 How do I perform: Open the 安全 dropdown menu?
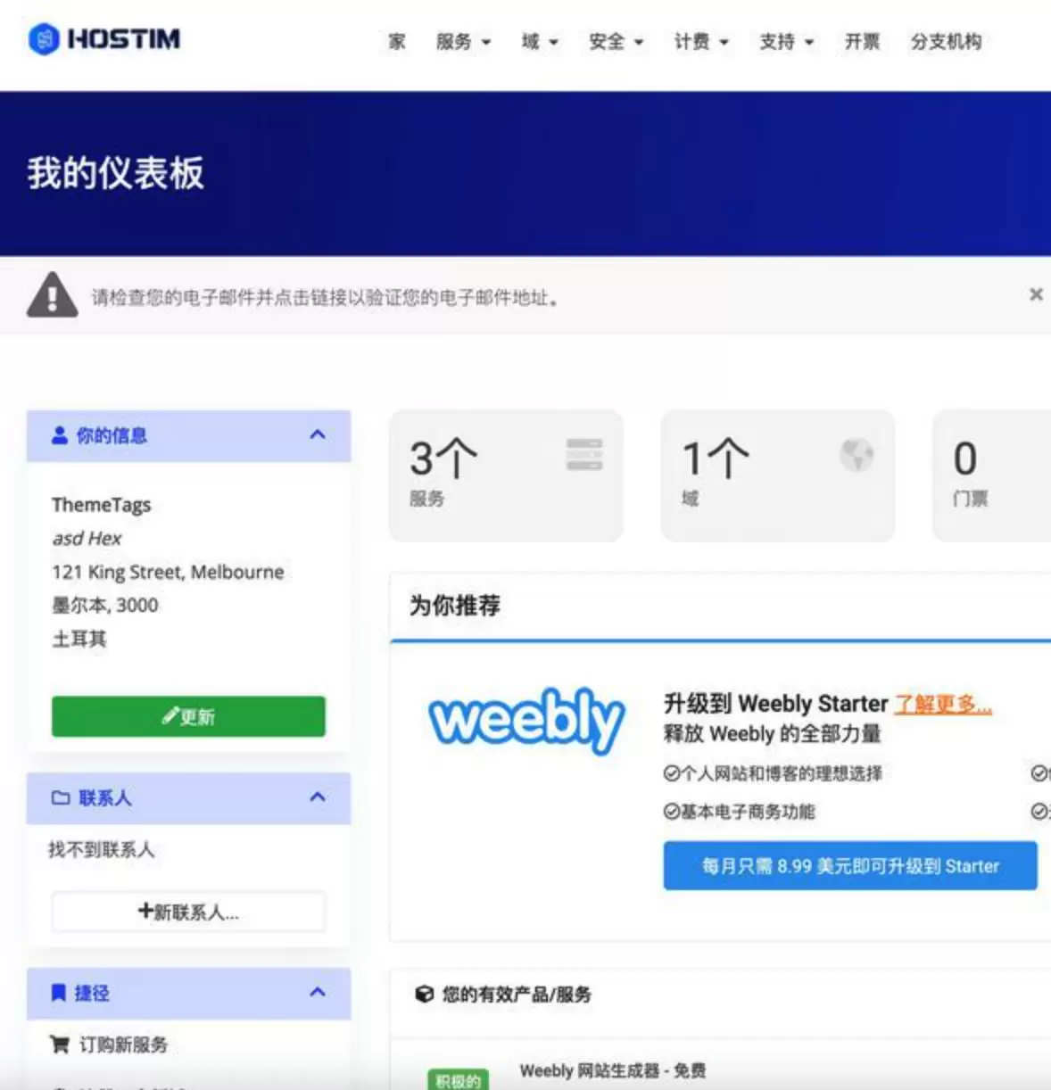(x=616, y=42)
